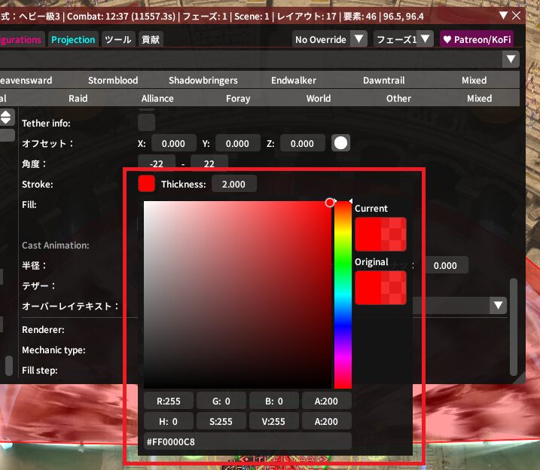Switch to the Projection tab
This screenshot has height=470, width=540.
point(73,40)
